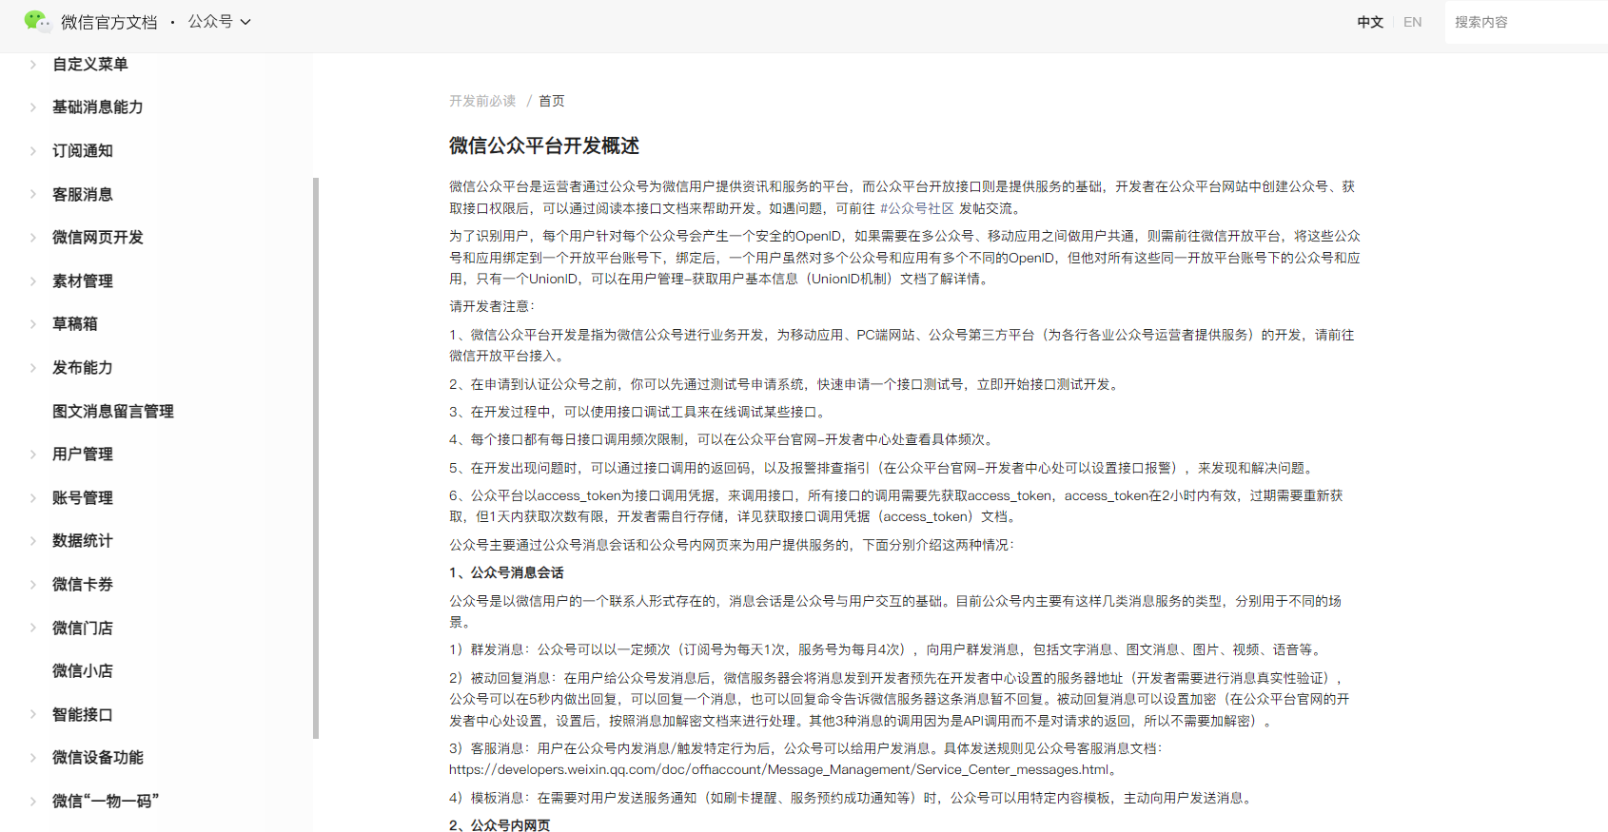The height and width of the screenshot is (832, 1608).
Task: Focus the 搜索内容 search field
Action: click(x=1526, y=22)
